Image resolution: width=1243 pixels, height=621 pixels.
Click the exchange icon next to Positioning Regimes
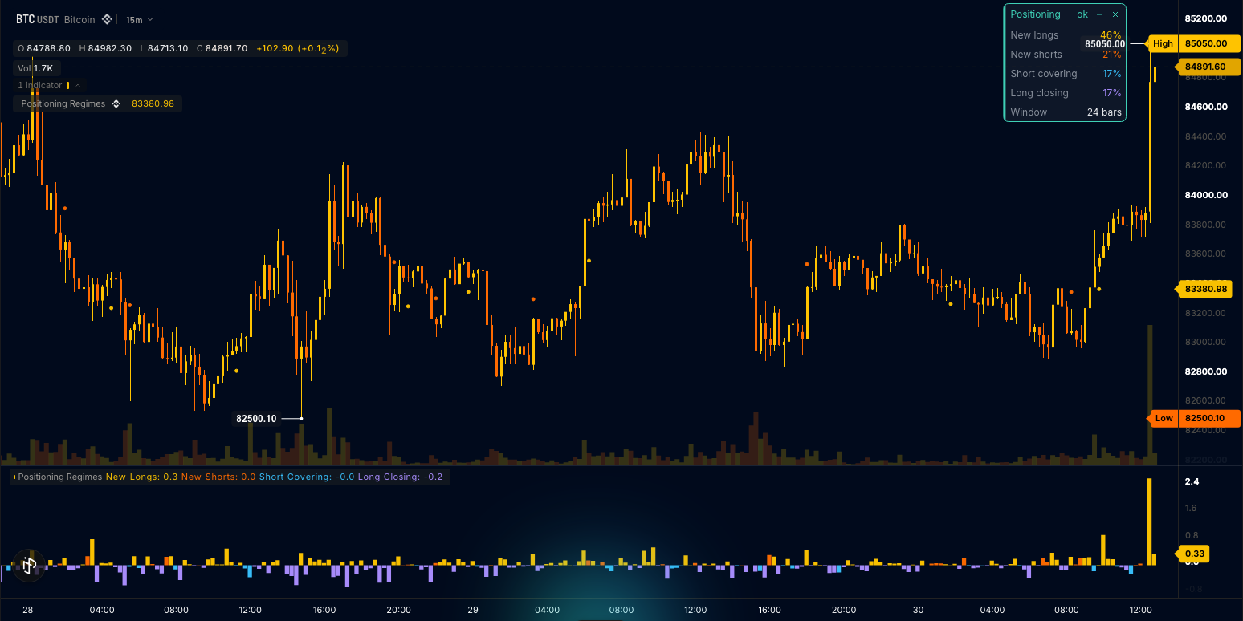116,103
